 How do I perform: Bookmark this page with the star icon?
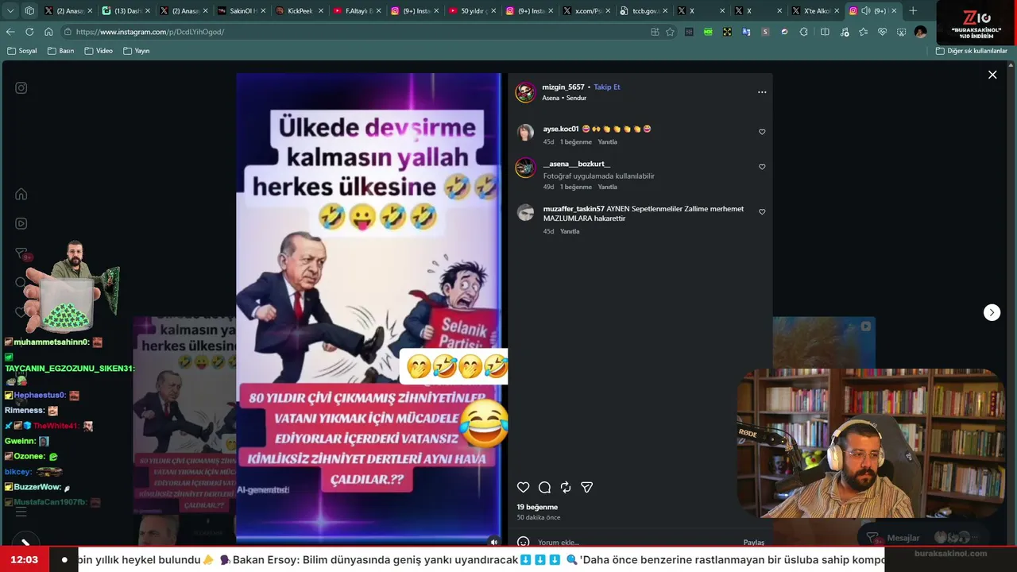coord(671,32)
